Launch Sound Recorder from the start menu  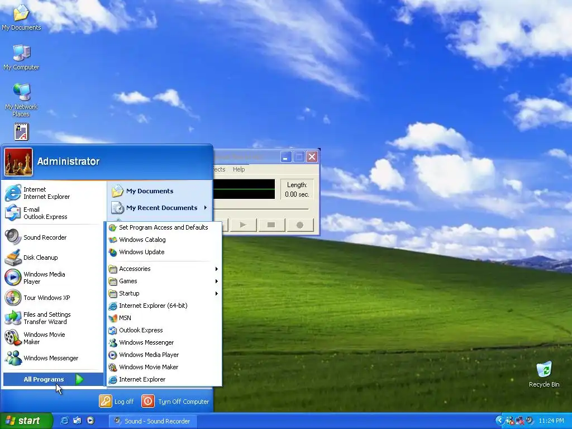pyautogui.click(x=53, y=237)
